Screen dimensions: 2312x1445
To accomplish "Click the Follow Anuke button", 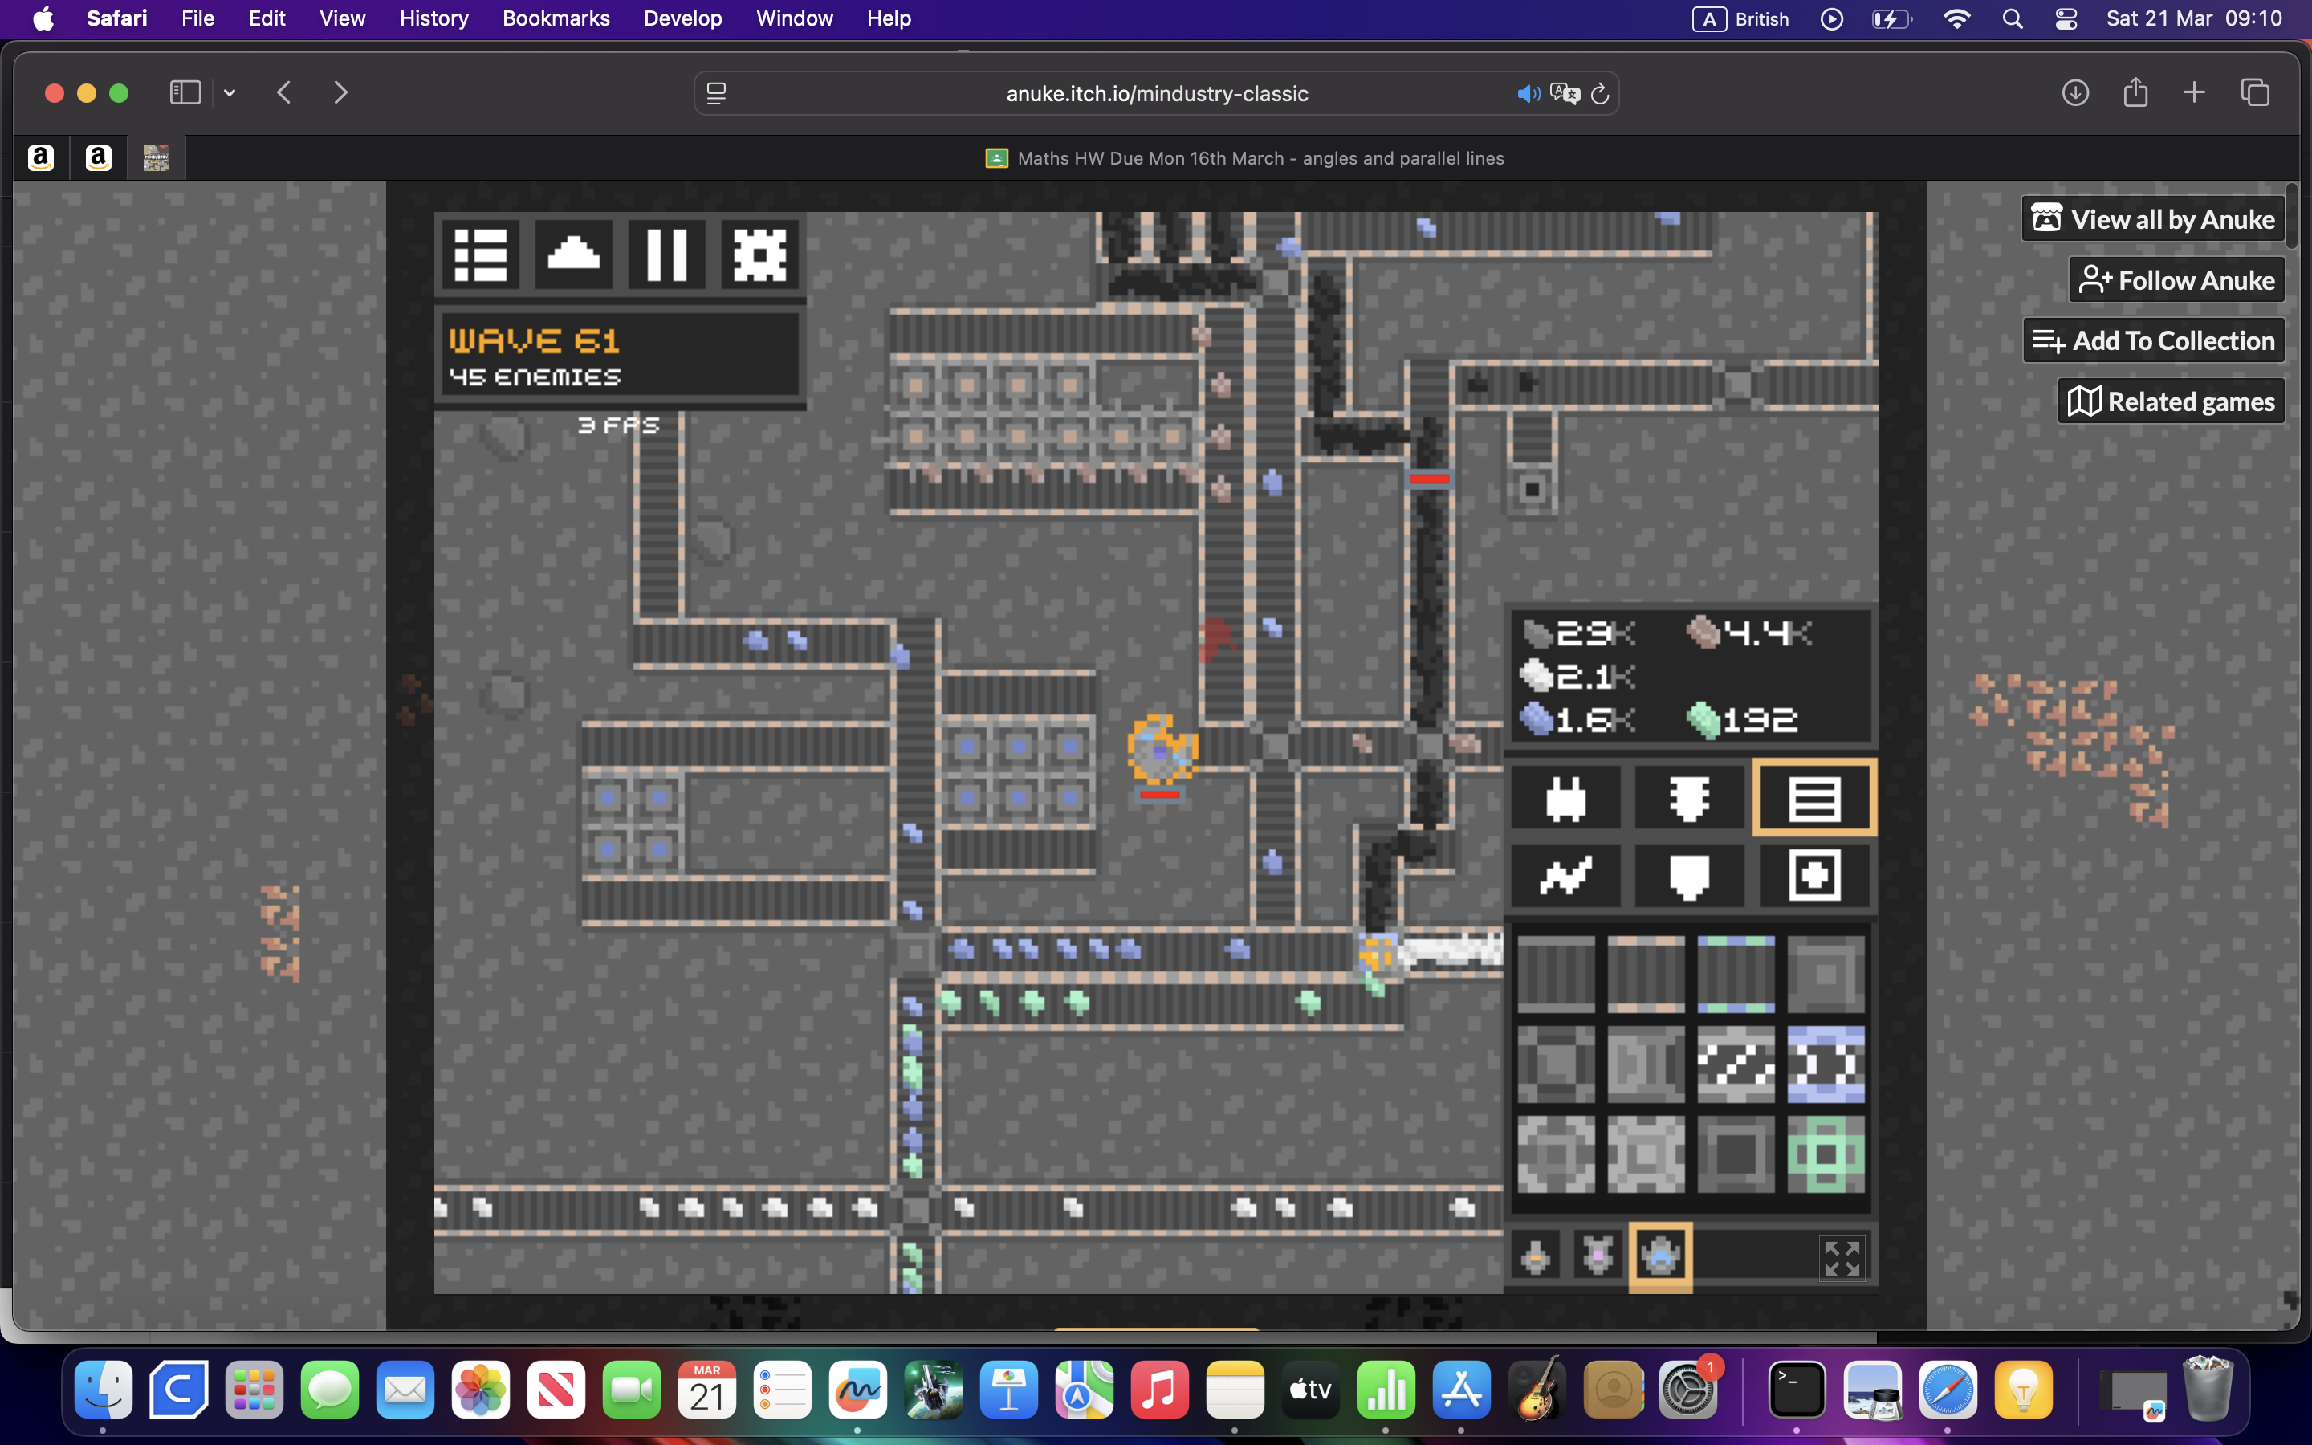I will [2176, 280].
